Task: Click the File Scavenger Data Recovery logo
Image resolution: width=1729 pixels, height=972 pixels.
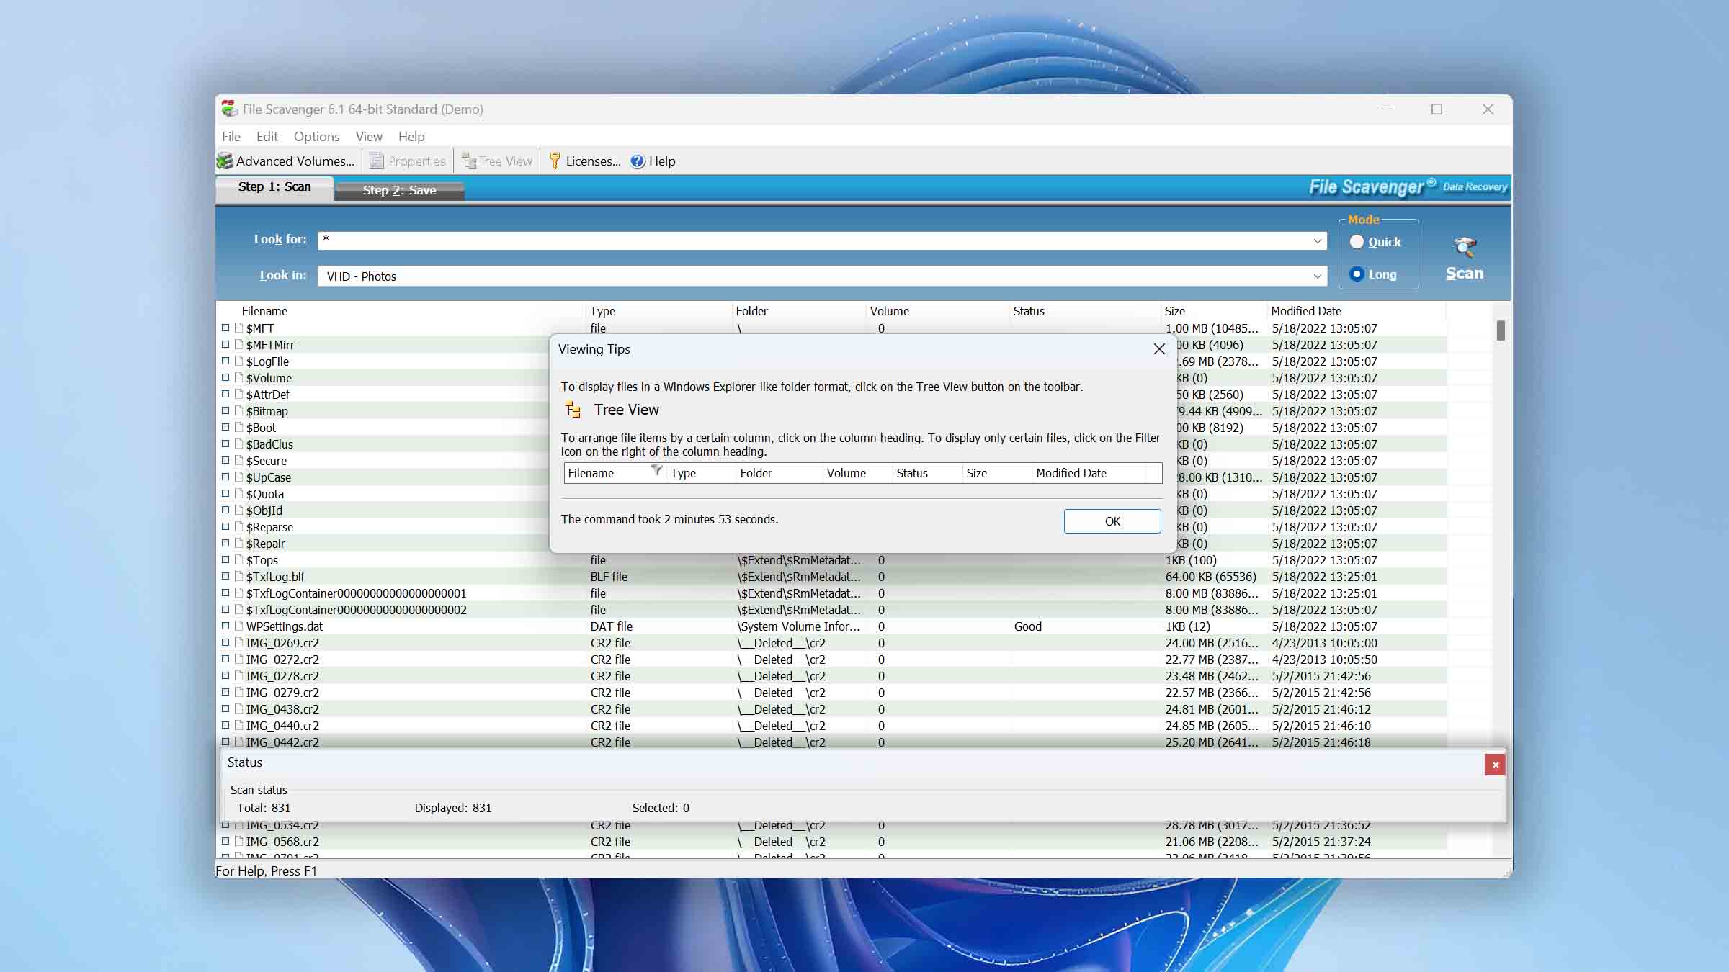Action: (x=1408, y=187)
